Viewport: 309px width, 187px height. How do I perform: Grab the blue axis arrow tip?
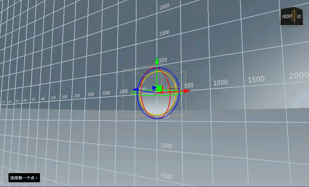coord(136,89)
